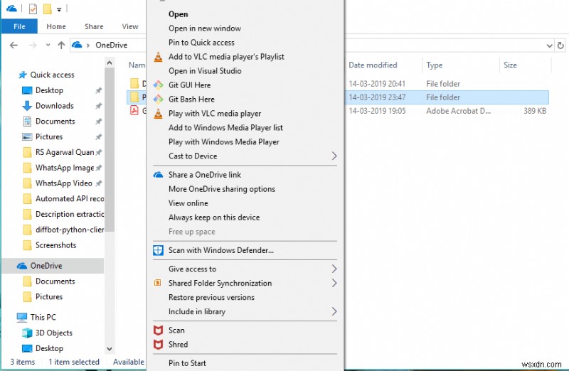Open WhatsApp Video folder

63,183
